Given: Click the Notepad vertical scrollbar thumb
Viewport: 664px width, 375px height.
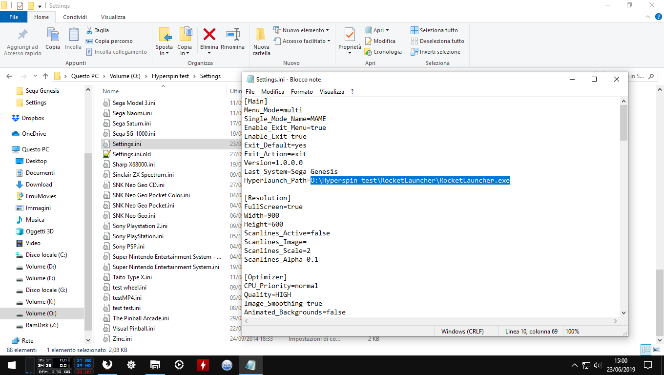Looking at the screenshot, I should pyautogui.click(x=623, y=122).
